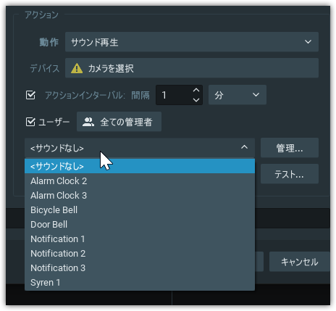This screenshot has height=311, width=336.
Task: Open the 動作 サウンド再生 dropdown
Action: pos(192,42)
